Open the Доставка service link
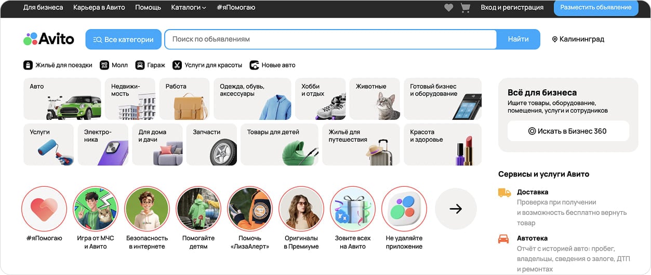The image size is (651, 275). click(533, 192)
